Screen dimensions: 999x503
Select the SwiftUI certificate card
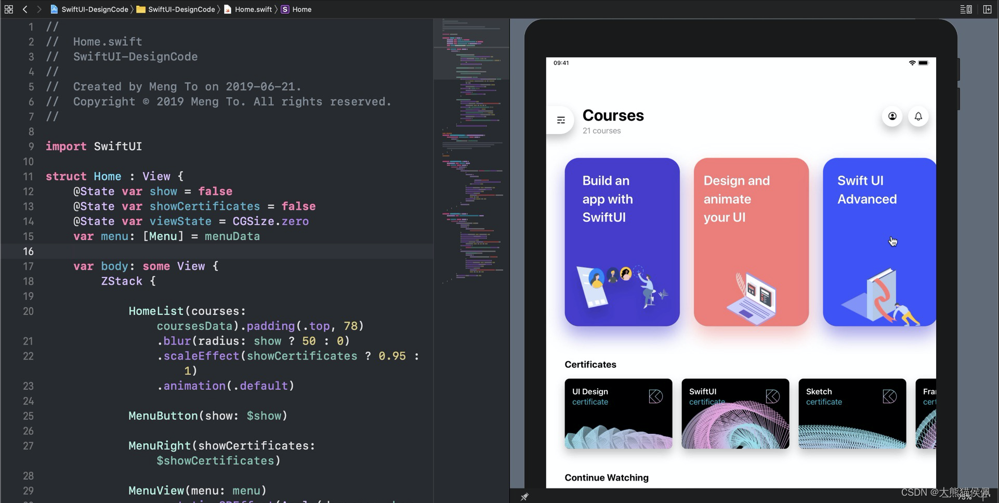735,414
